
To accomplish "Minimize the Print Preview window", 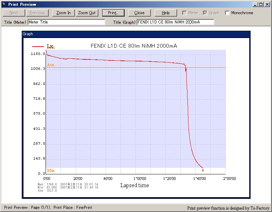I will click(x=255, y=4).
